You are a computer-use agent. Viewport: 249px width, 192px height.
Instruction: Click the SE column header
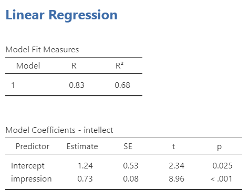point(128,146)
